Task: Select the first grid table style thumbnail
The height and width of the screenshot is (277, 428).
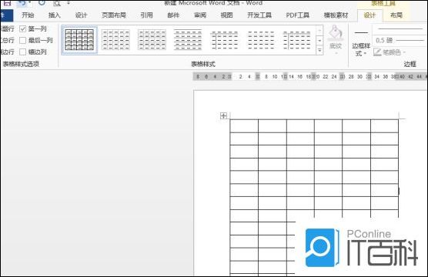Action: pyautogui.click(x=79, y=40)
